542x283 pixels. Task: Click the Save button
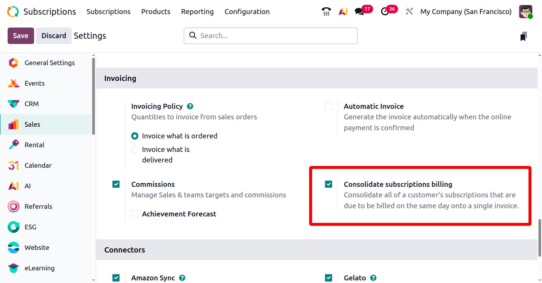pos(21,36)
